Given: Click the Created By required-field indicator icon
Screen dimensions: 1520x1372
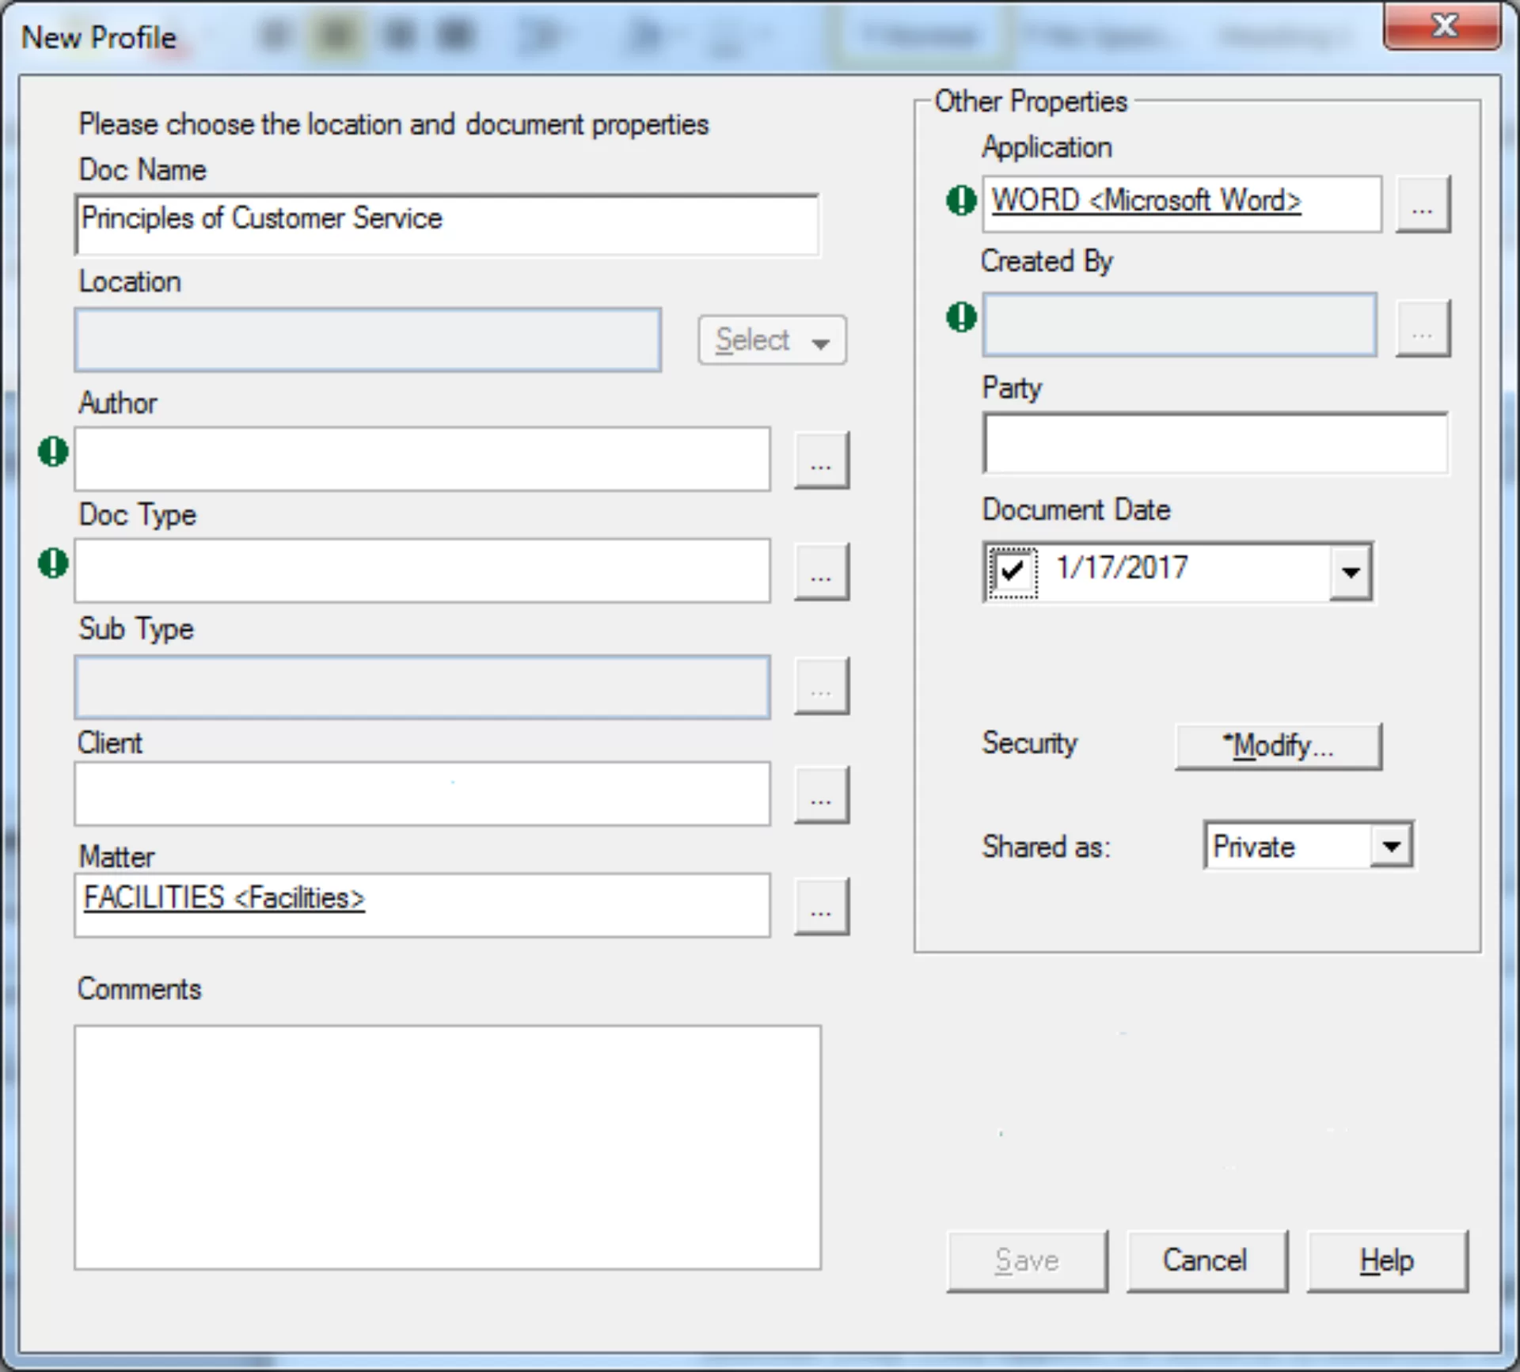Looking at the screenshot, I should point(962,317).
